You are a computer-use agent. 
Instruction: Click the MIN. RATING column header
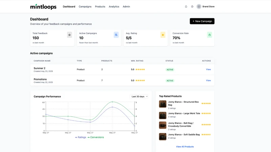click(x=137, y=61)
